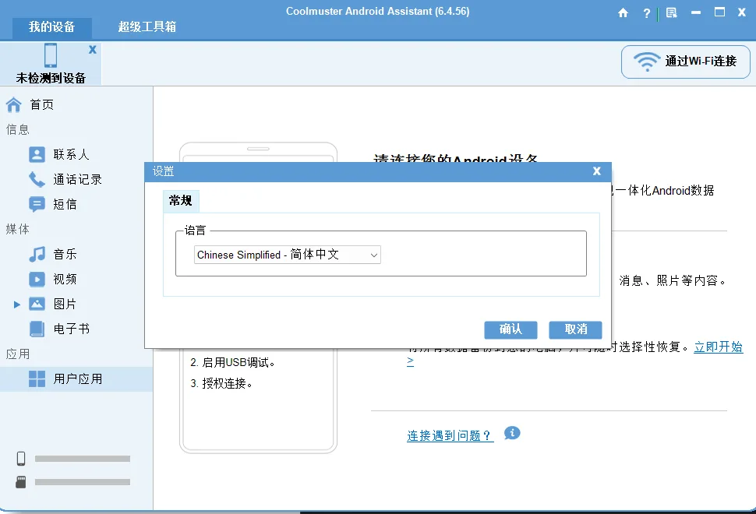Click the 首页 home icon in sidebar

pos(13,104)
